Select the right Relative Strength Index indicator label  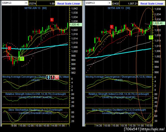[x=119, y=95]
